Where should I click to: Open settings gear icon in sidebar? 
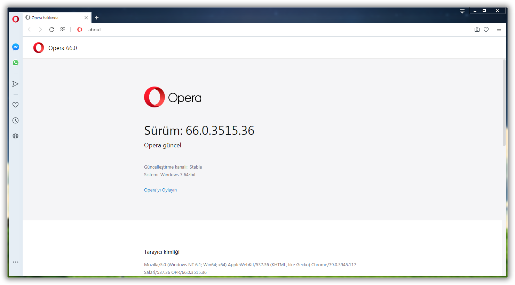(16, 136)
